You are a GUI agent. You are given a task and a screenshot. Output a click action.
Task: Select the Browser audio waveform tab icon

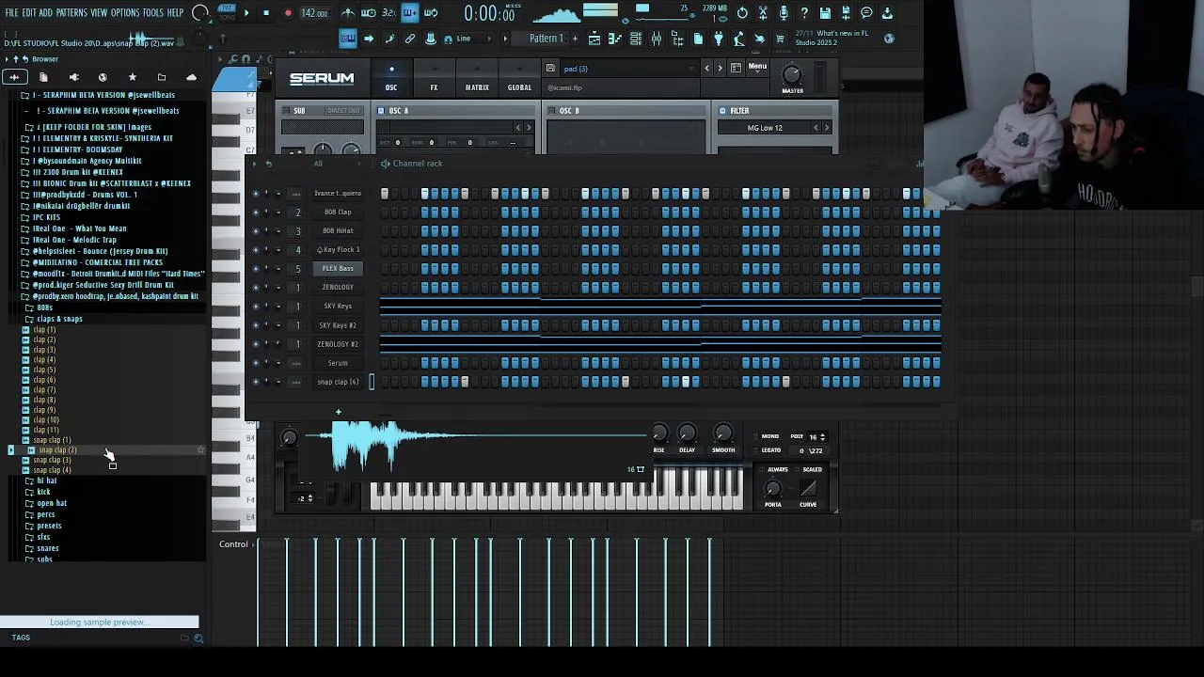14,77
